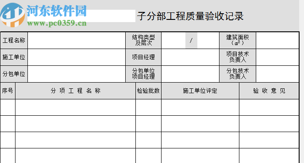Click first empty row under 施工单位评定
Image resolution: width=304 pixels, height=163 pixels.
tap(200, 107)
